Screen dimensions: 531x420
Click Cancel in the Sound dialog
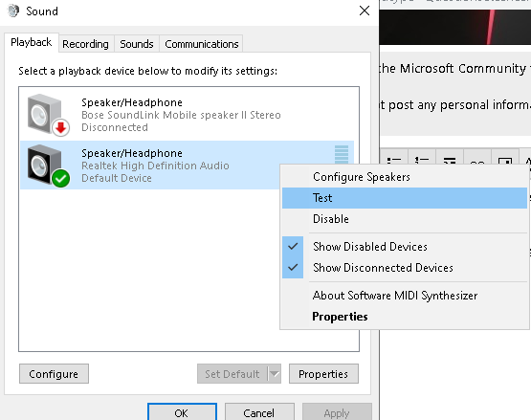pyautogui.click(x=259, y=412)
